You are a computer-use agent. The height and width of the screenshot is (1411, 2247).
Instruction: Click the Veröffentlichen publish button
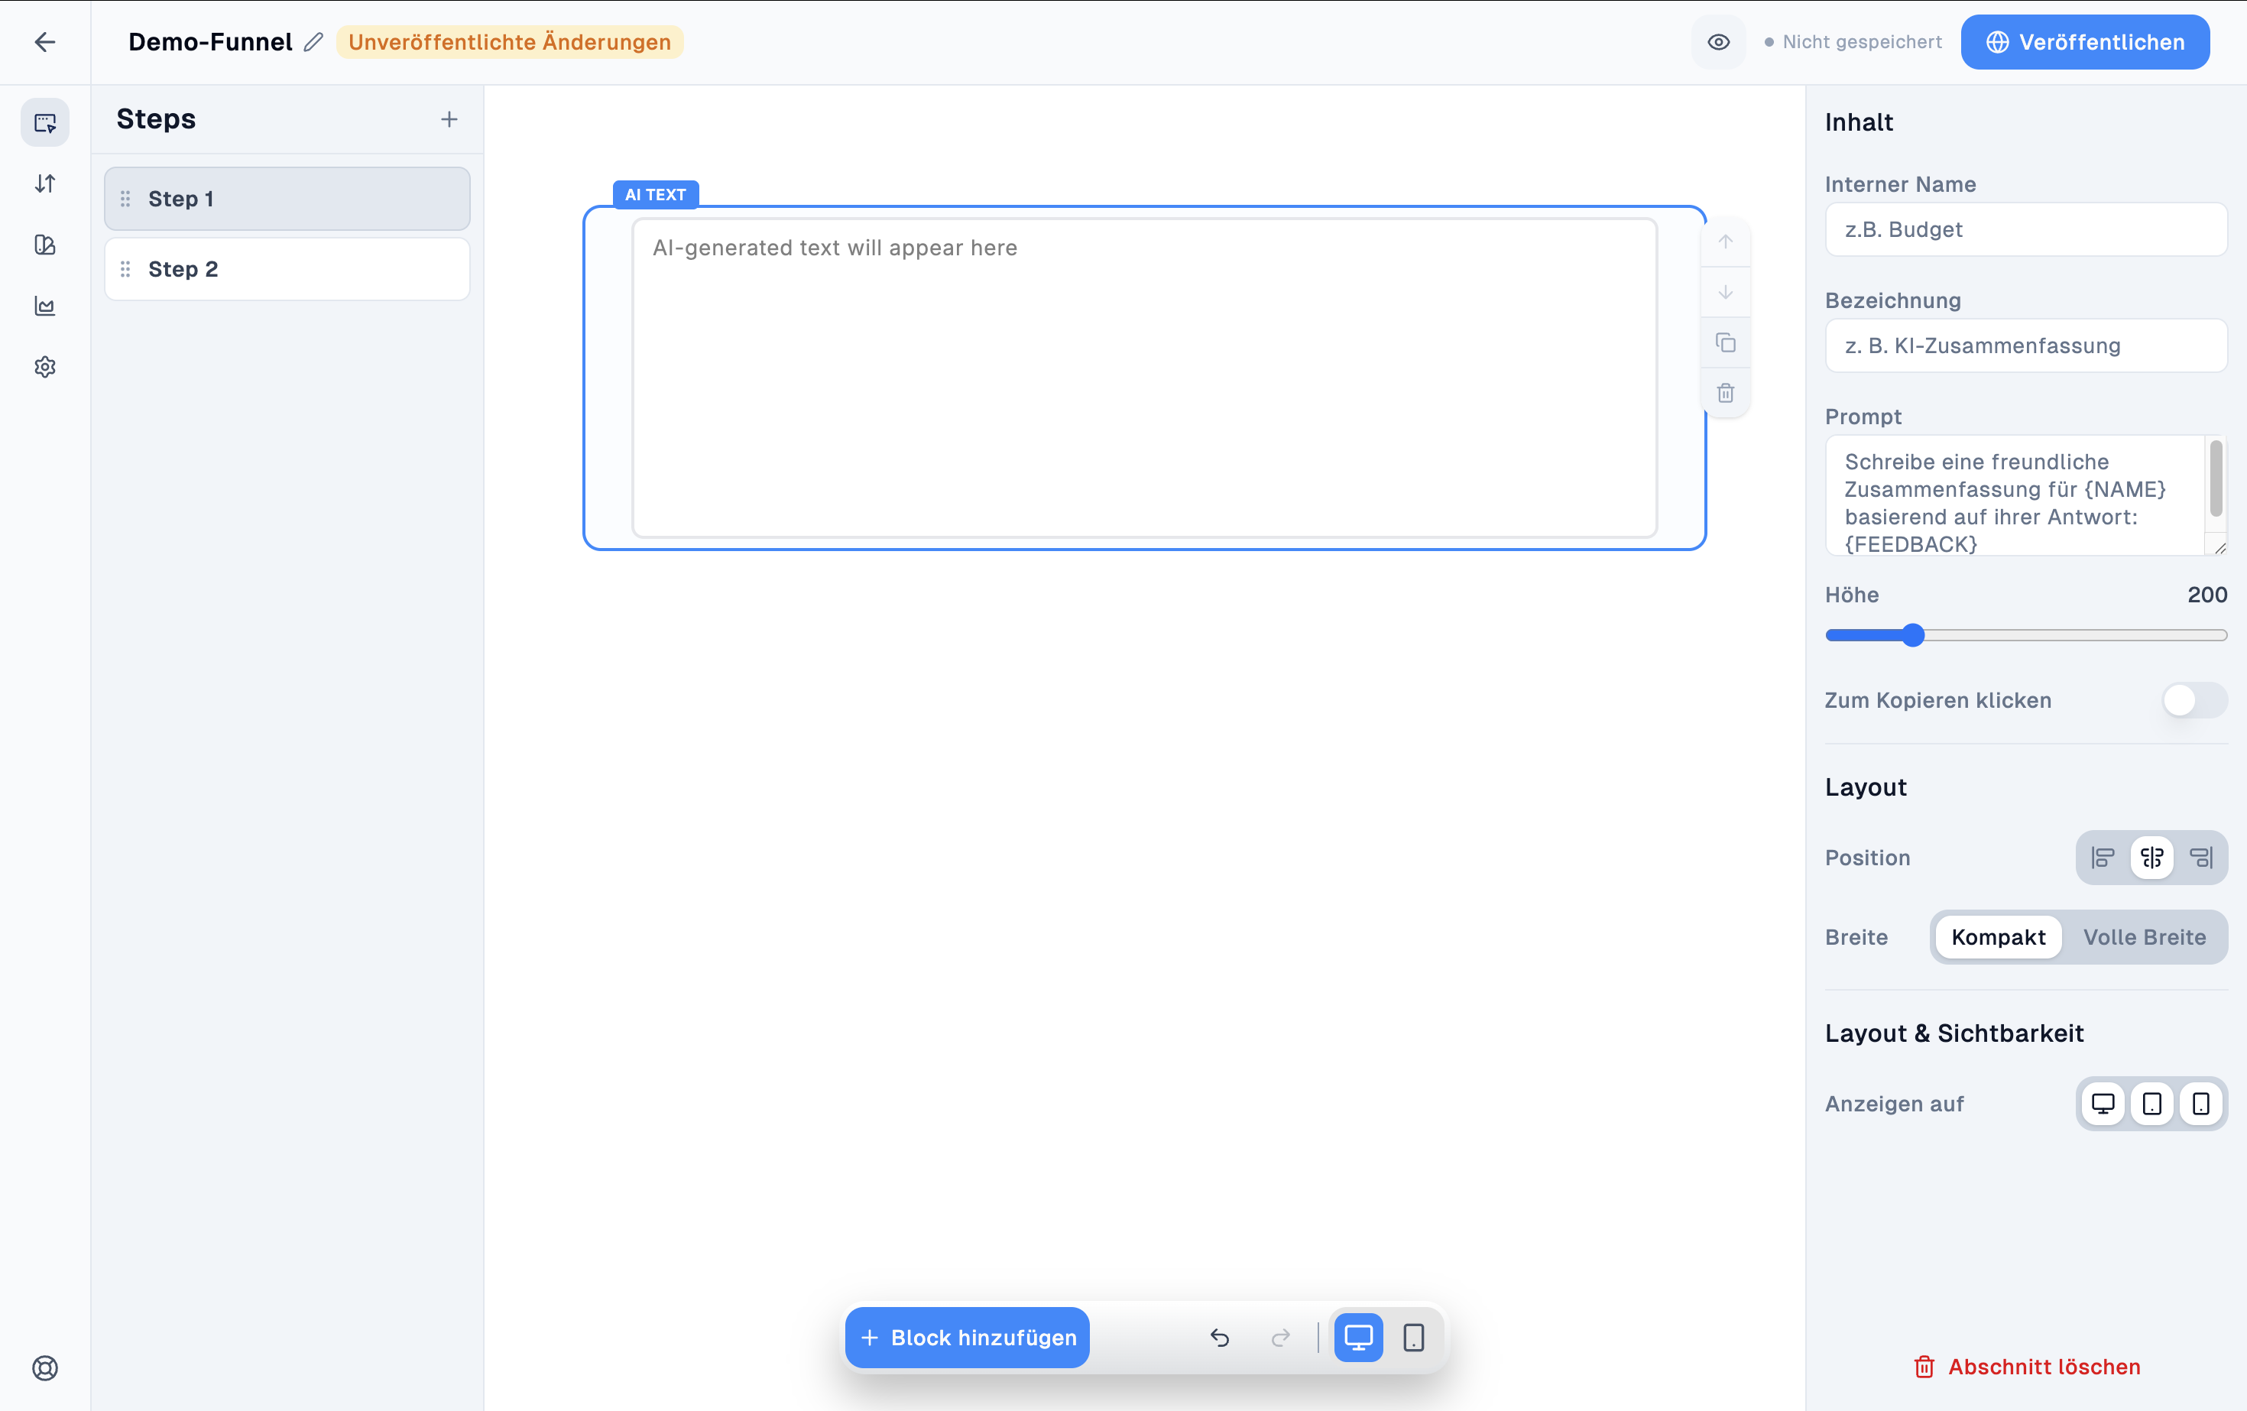click(2085, 42)
